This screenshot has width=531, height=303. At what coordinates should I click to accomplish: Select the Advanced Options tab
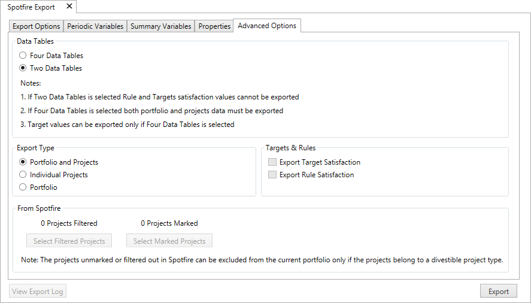(267, 26)
